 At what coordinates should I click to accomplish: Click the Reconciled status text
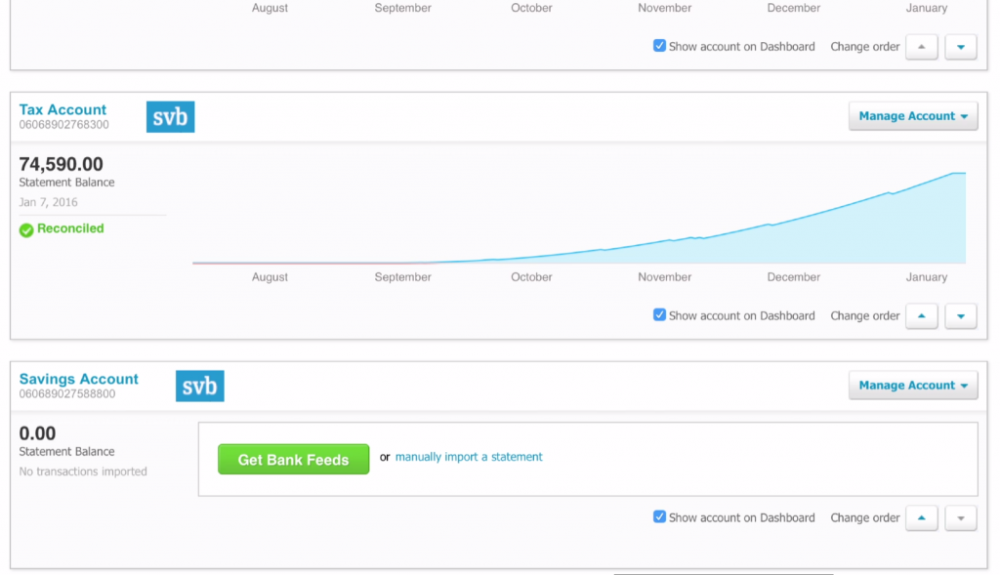pos(70,228)
